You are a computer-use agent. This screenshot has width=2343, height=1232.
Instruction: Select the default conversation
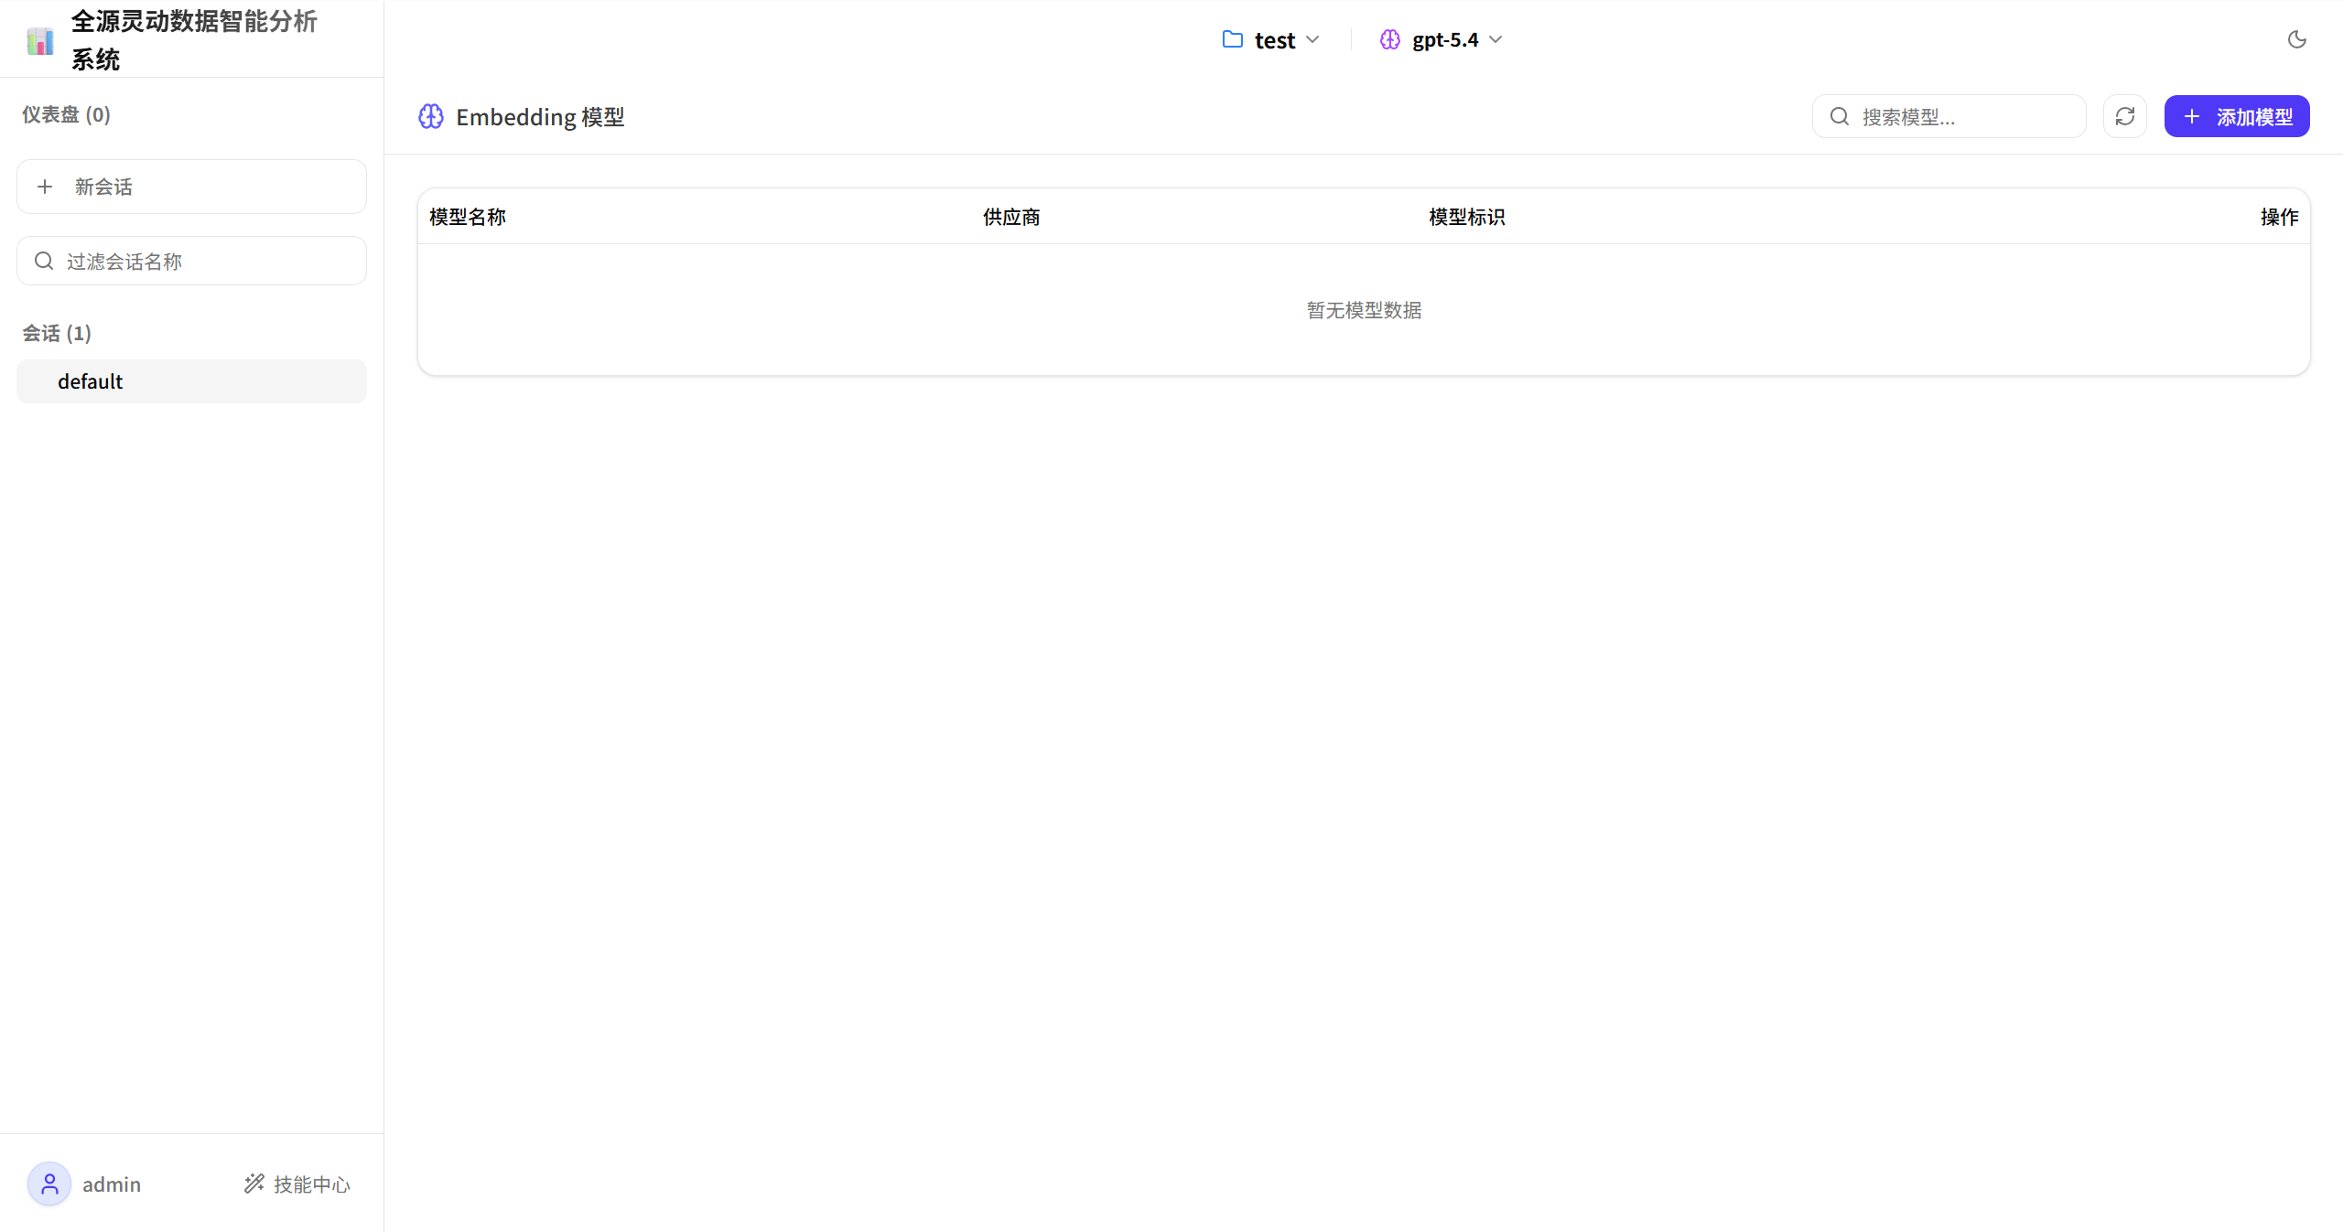[x=191, y=381]
